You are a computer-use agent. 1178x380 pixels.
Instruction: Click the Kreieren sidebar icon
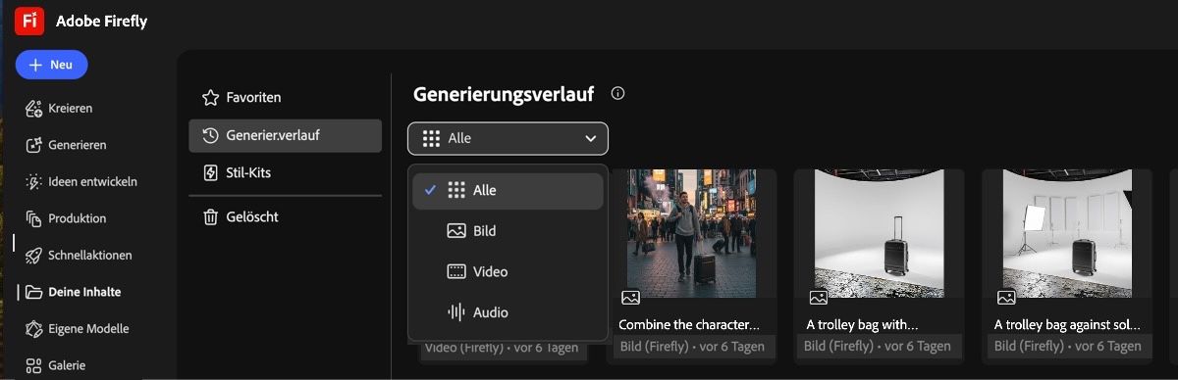pyautogui.click(x=33, y=108)
